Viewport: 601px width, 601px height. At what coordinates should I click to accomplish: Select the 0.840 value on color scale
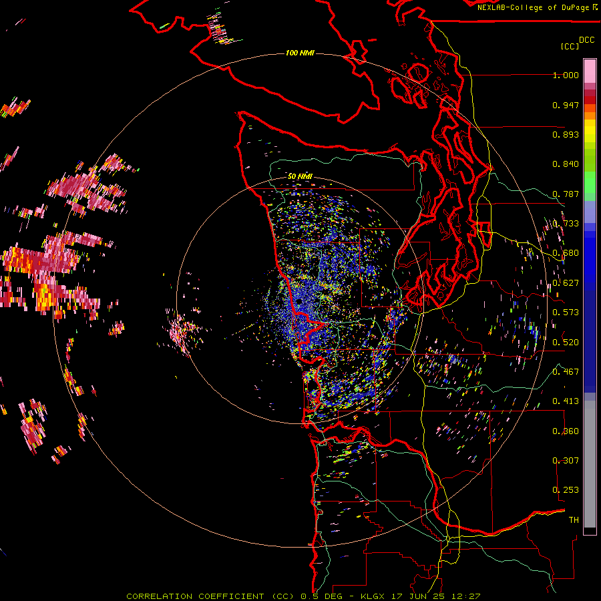point(566,164)
